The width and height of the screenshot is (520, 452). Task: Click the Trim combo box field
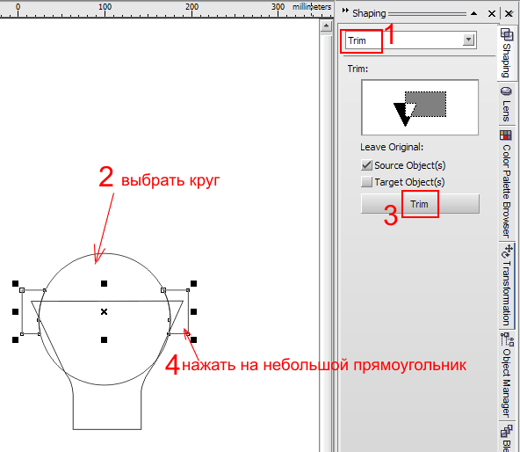click(x=411, y=40)
